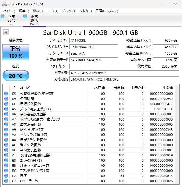Select the Disk 0 status circle icon
The height and width of the screenshot is (187, 182).
click(x=25, y=16)
